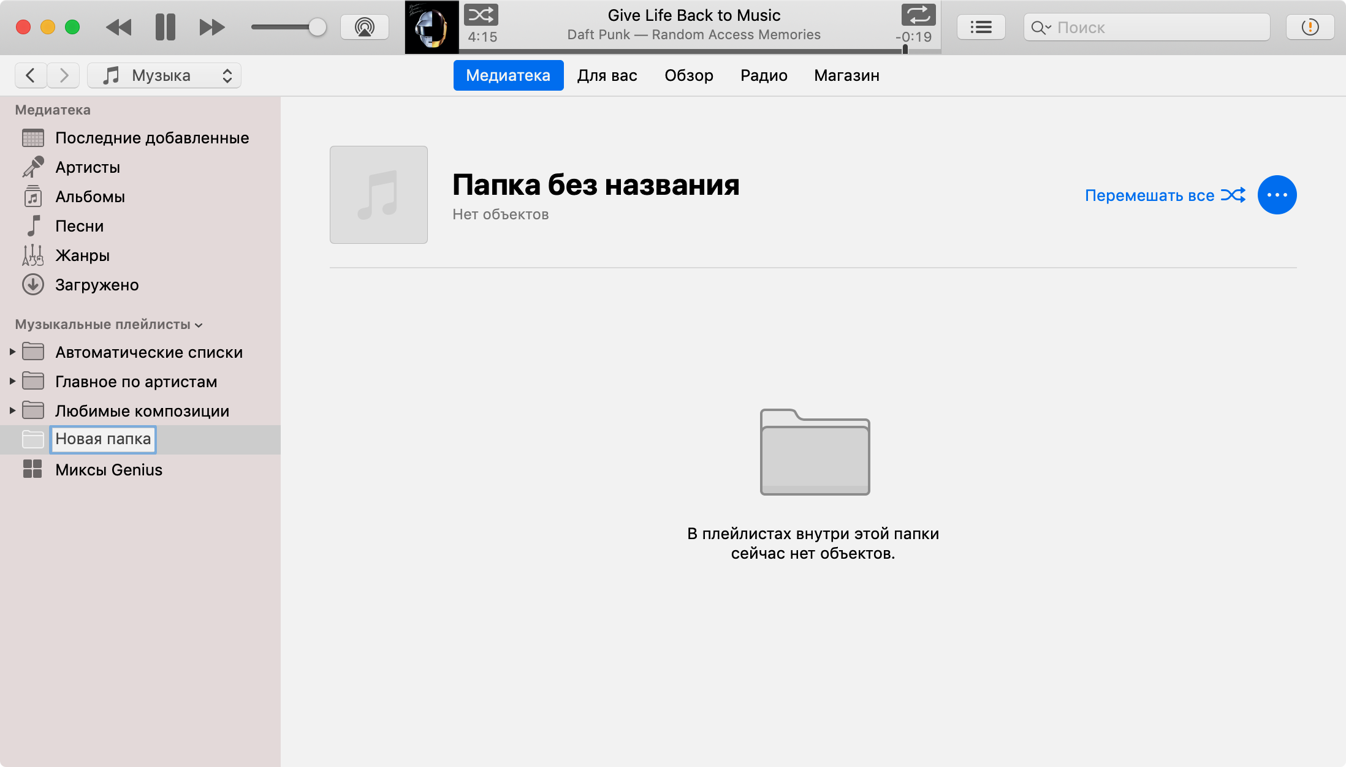Toggle shuffle in the now playing bar
The height and width of the screenshot is (767, 1346).
[x=481, y=15]
